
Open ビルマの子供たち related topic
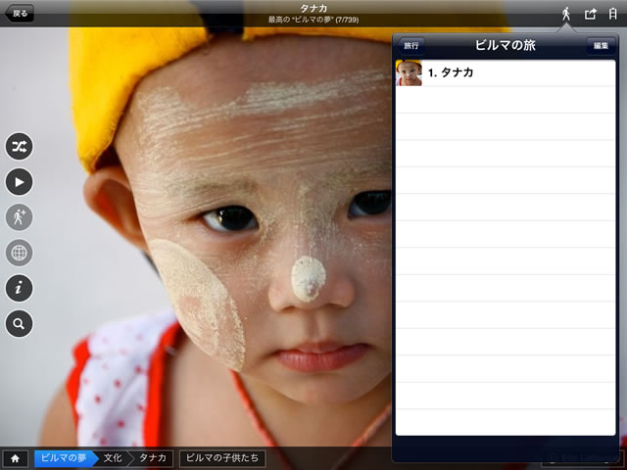tap(222, 458)
